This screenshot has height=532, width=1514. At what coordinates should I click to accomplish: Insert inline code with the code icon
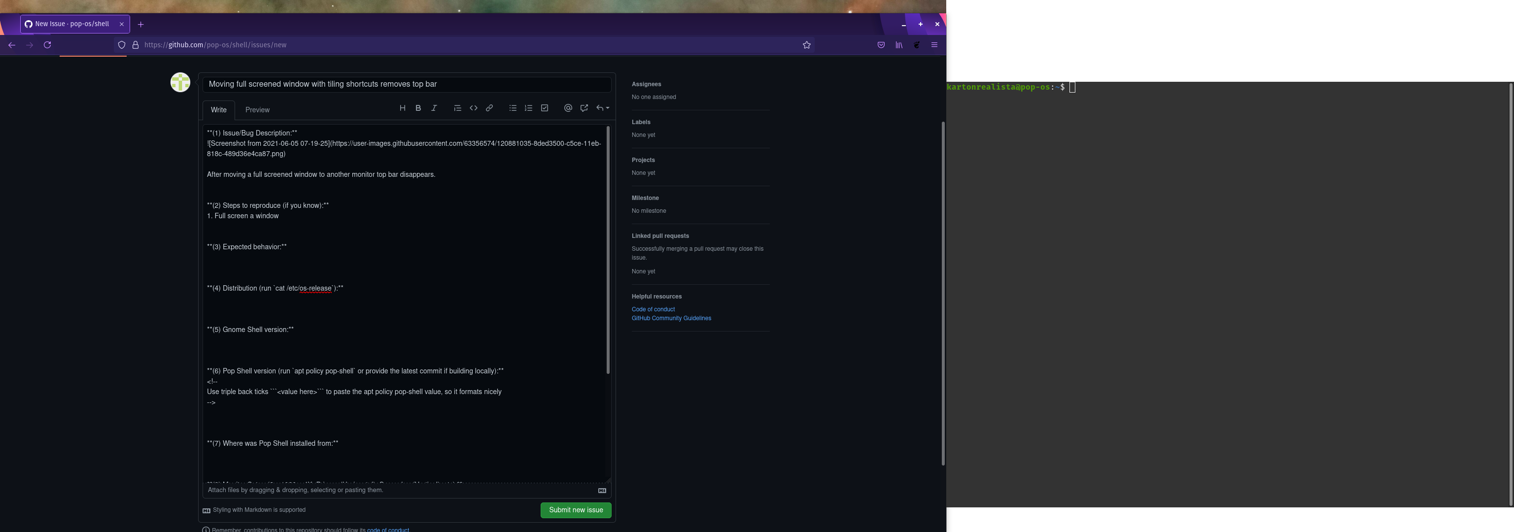pos(474,107)
